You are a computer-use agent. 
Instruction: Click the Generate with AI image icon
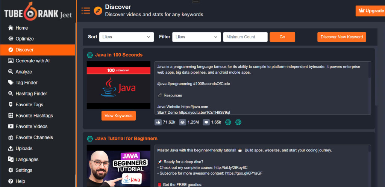click(x=11, y=60)
